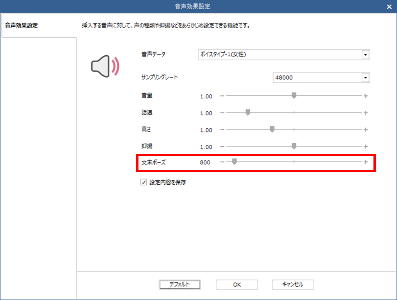This screenshot has height=300, width=397.
Task: Select the 音声効果設定 side tab
Action: coord(39,25)
